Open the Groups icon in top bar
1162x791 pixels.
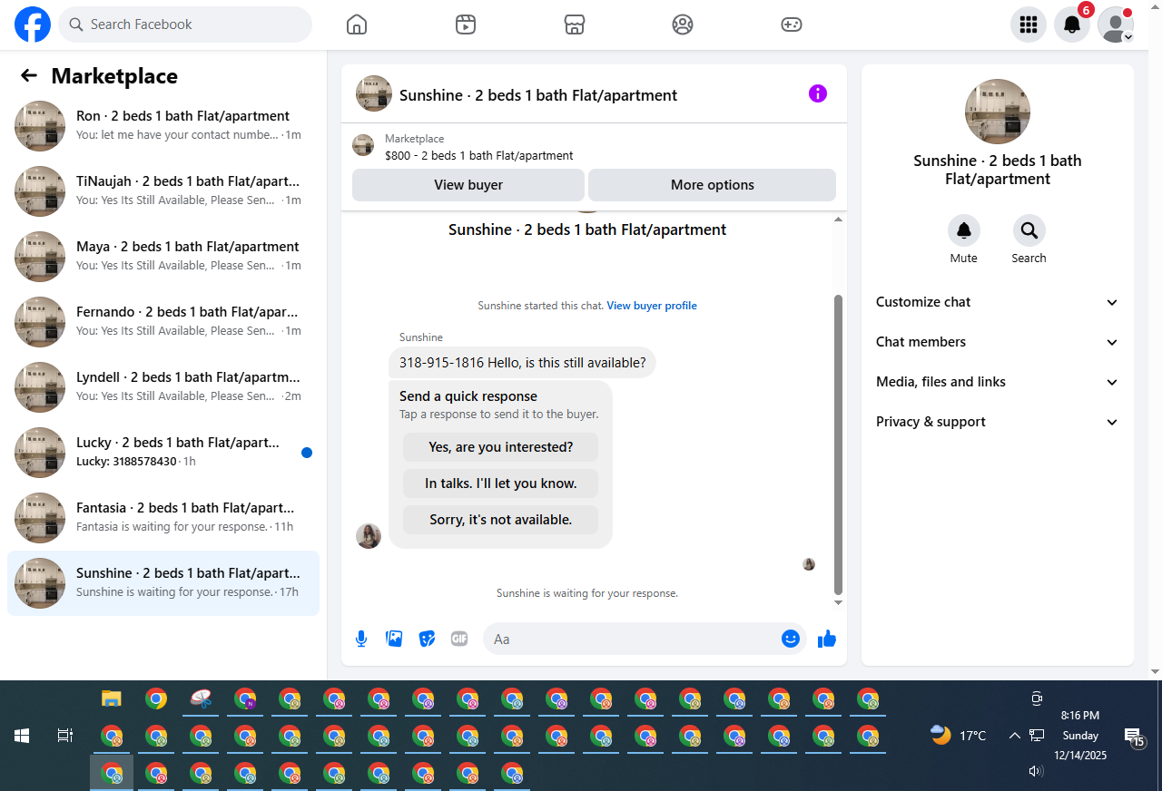tap(683, 24)
